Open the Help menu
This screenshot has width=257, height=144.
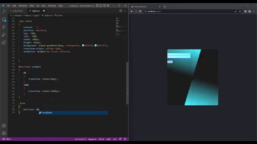click(61, 6)
